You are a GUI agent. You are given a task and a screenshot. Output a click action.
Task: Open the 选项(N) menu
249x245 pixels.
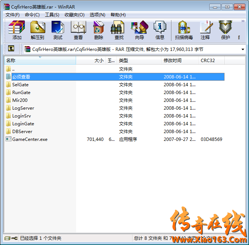tap(97, 15)
